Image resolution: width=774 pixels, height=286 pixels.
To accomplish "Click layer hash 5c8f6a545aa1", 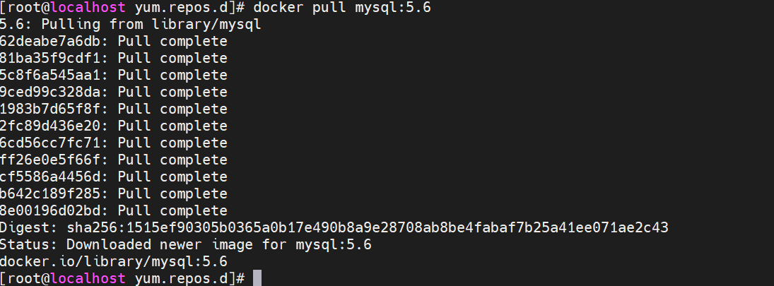I will click(54, 76).
